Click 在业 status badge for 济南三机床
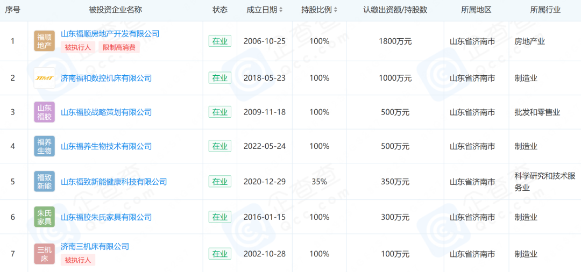The width and height of the screenshot is (581, 272). pos(219,254)
